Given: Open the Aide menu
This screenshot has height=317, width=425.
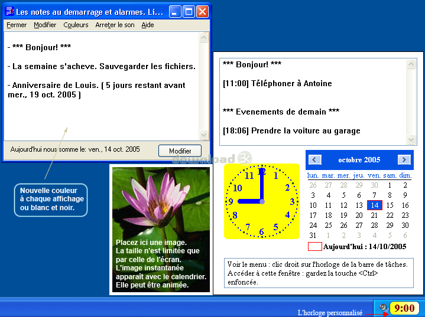Looking at the screenshot, I should [148, 25].
